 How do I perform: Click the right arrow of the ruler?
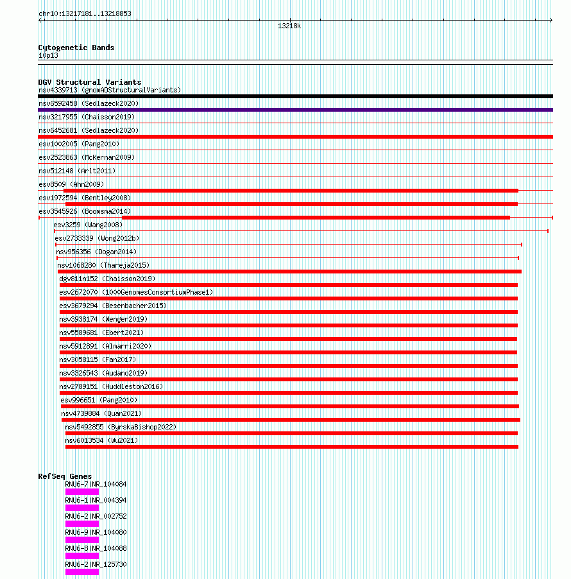click(550, 21)
